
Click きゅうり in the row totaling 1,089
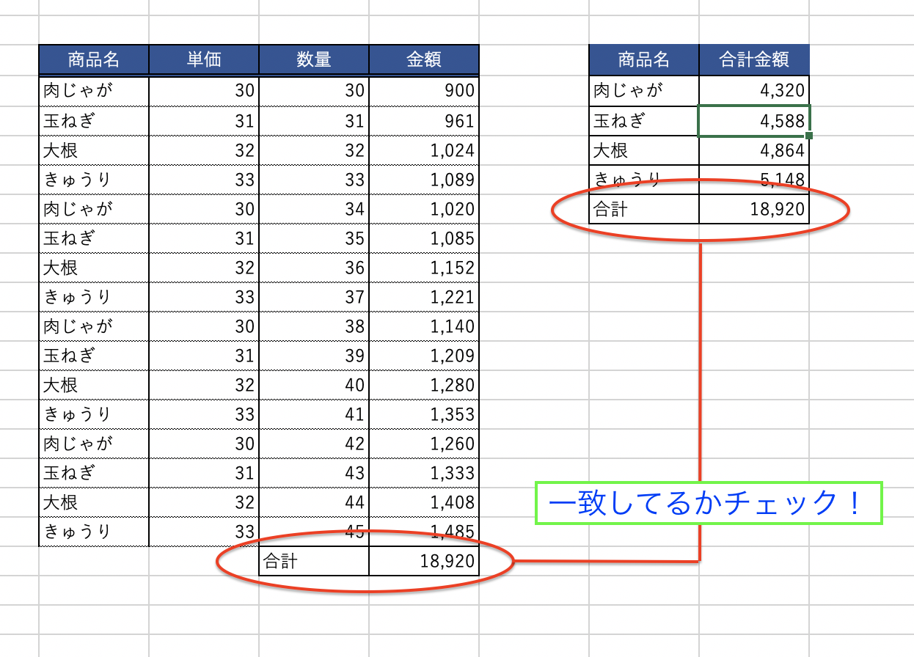point(94,180)
